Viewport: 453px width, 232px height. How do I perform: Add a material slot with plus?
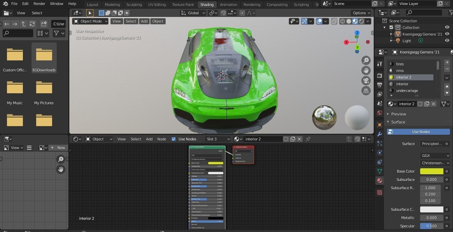tap(447, 62)
